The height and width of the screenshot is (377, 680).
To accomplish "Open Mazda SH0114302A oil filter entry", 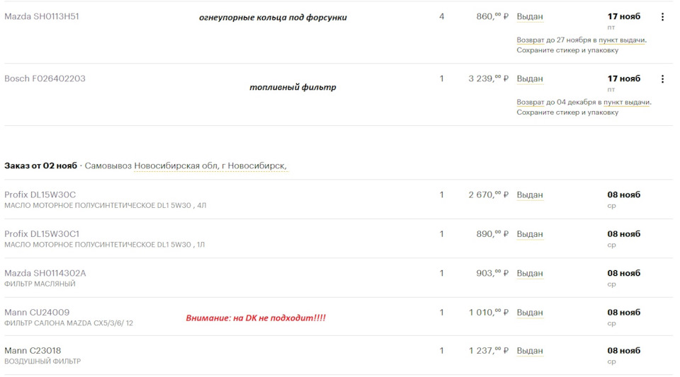I will coord(45,273).
